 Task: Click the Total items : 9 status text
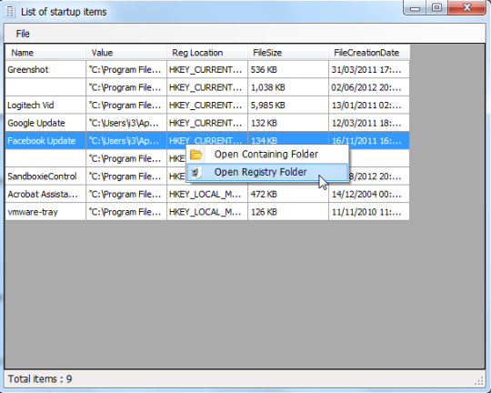pyautogui.click(x=40, y=378)
